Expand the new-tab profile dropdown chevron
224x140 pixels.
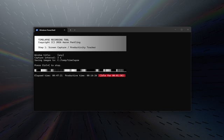pos(75,30)
